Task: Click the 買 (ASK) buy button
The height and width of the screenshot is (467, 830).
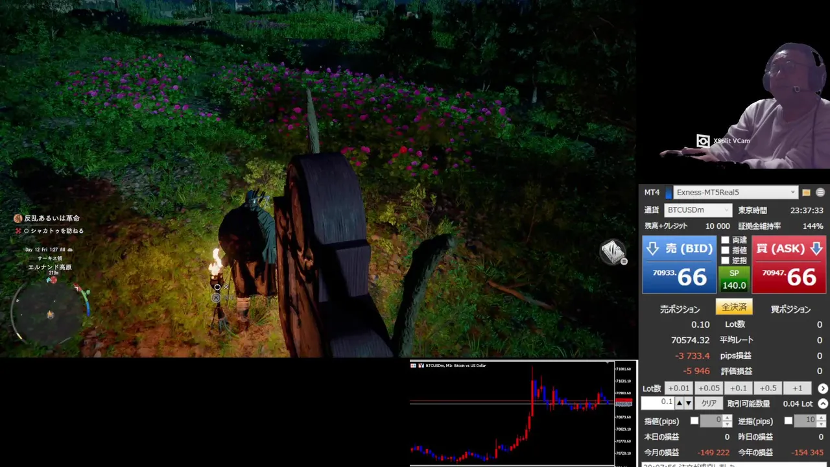Action: coord(789,265)
